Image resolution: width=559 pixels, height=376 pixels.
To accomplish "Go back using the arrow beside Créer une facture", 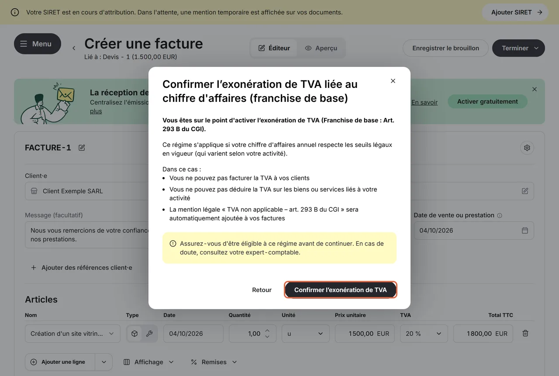I will [74, 48].
